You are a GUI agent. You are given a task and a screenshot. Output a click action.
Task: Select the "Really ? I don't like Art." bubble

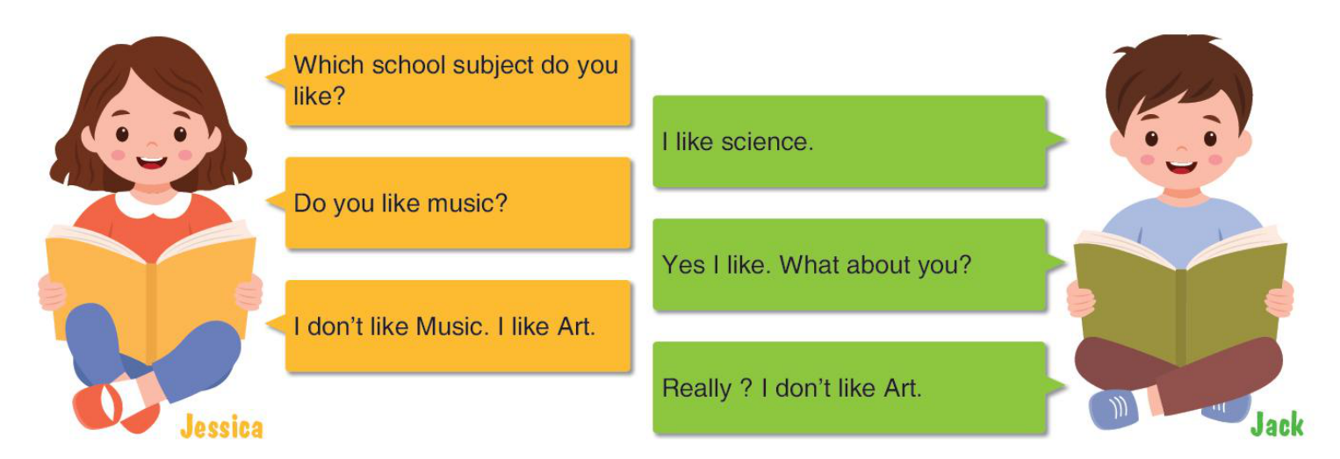(849, 388)
